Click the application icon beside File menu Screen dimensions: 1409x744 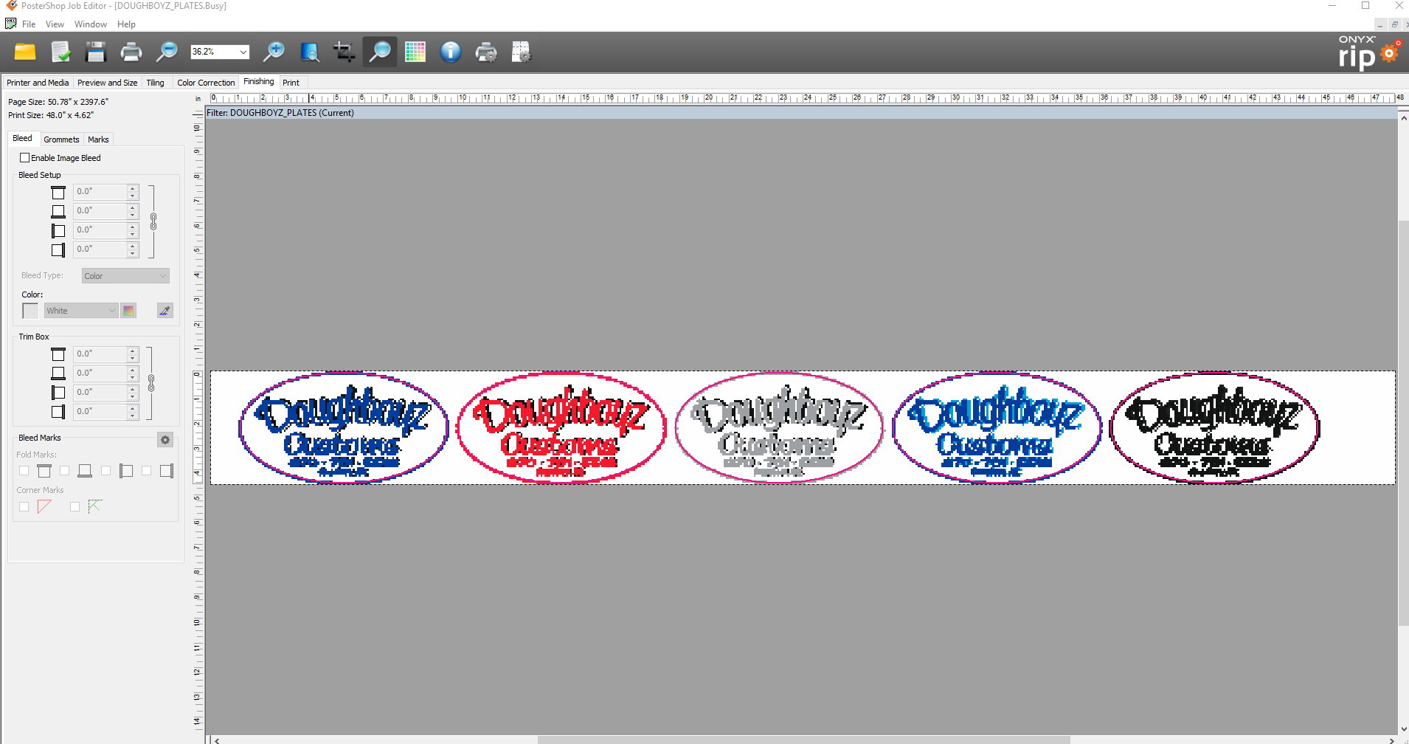tap(10, 24)
